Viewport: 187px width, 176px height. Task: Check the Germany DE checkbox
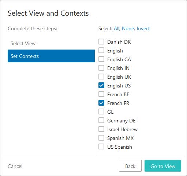[x=101, y=120]
